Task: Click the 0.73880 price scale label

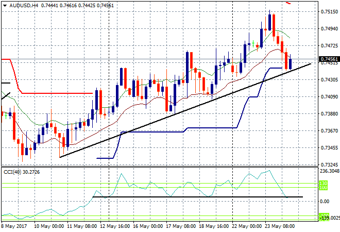Action: point(329,114)
